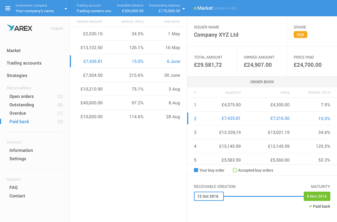This screenshot has height=222, width=337.
Task: Click the Company XYZ Ltd issuer name
Action: (x=216, y=35)
